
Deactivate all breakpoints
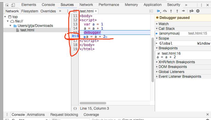pyautogui.click(x=191, y=11)
